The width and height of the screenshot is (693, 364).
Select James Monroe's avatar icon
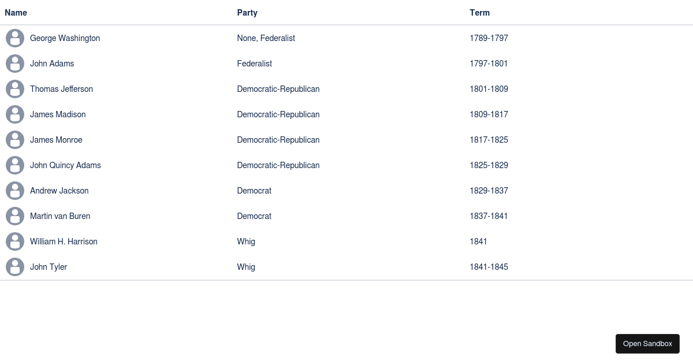pyautogui.click(x=15, y=140)
